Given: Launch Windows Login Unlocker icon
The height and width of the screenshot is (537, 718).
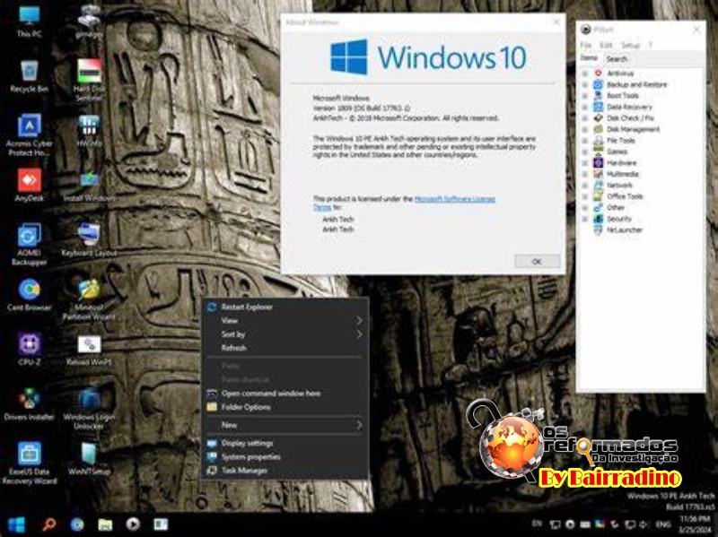Looking at the screenshot, I should point(89,408).
